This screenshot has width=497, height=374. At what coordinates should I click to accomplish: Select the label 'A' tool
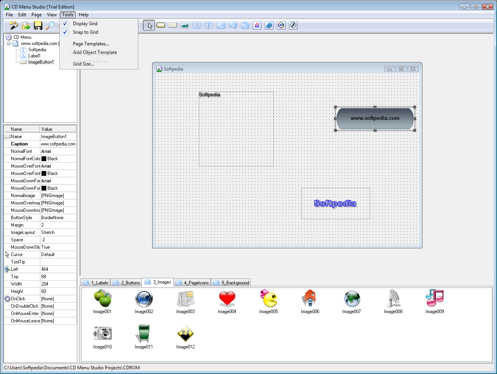coord(197,25)
